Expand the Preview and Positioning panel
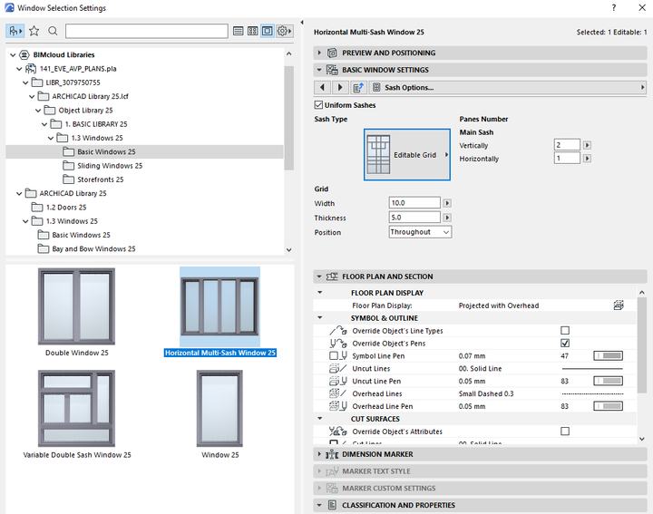Viewport: 653px width, 514px height. coord(319,53)
